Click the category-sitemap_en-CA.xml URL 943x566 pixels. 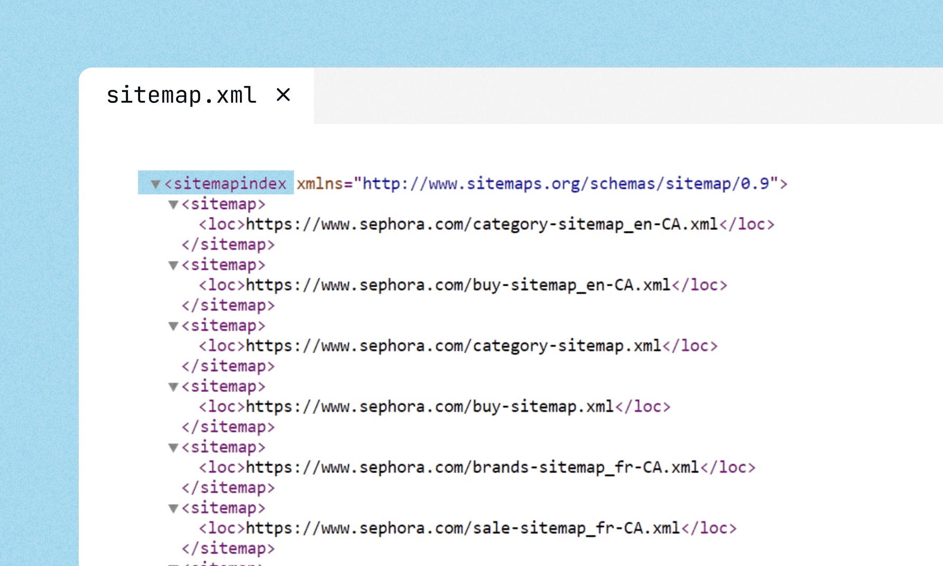tap(482, 224)
